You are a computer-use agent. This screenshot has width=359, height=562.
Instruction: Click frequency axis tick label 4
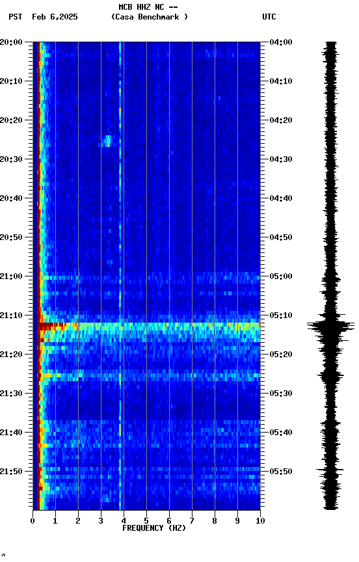(124, 521)
